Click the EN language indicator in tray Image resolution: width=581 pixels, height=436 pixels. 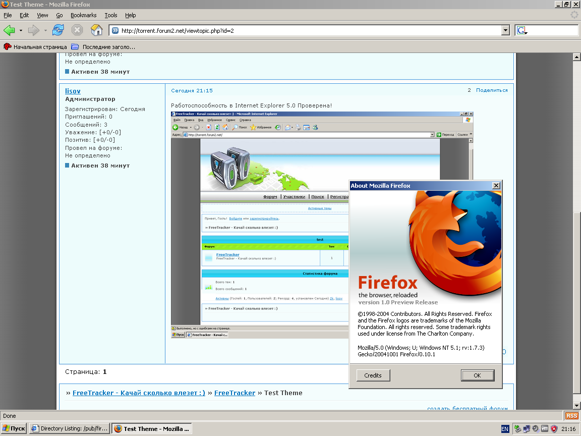pos(505,429)
